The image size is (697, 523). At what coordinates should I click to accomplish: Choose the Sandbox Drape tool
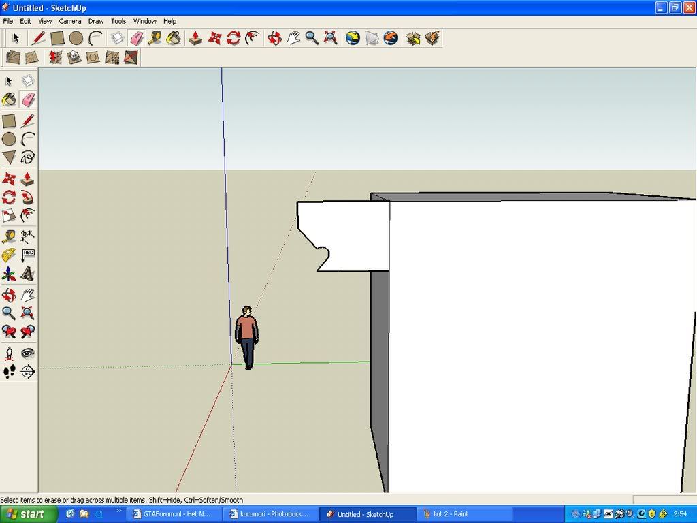tap(93, 57)
